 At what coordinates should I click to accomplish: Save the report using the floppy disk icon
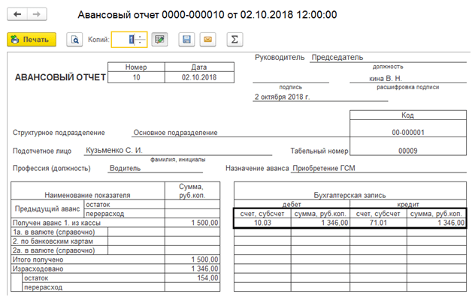click(186, 39)
